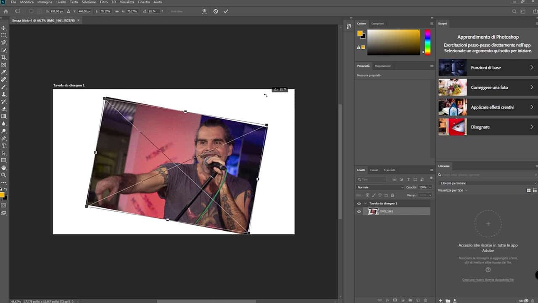Viewport: 538px width, 303px height.
Task: Select the IMG_1661 layer thumbnail
Action: tap(373, 212)
